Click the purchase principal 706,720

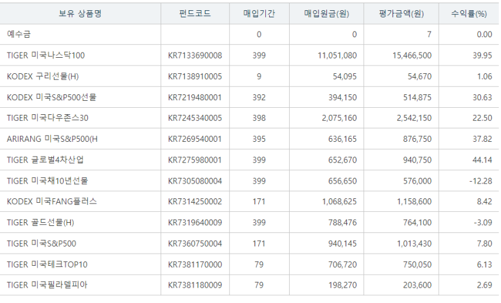[x=342, y=264]
